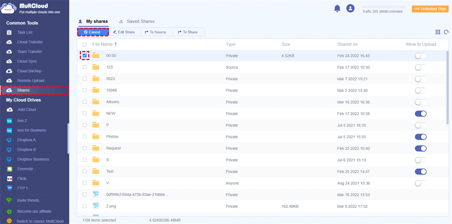The image size is (452, 224).
Task: Enable Allow to Upload for 00.00
Action: (421, 56)
